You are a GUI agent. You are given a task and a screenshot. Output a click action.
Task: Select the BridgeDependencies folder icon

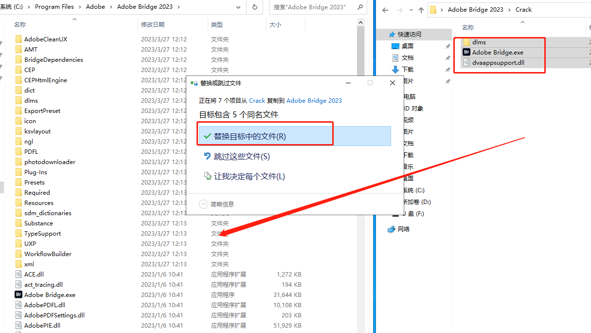click(x=18, y=59)
